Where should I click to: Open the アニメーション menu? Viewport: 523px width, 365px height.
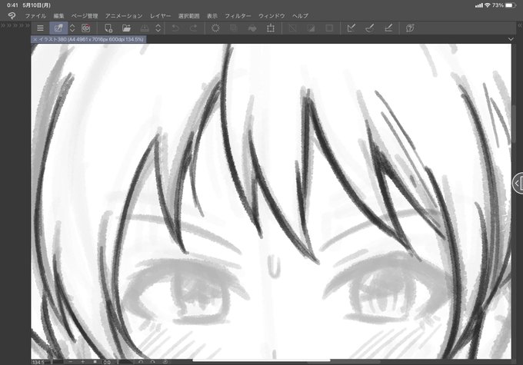click(124, 15)
